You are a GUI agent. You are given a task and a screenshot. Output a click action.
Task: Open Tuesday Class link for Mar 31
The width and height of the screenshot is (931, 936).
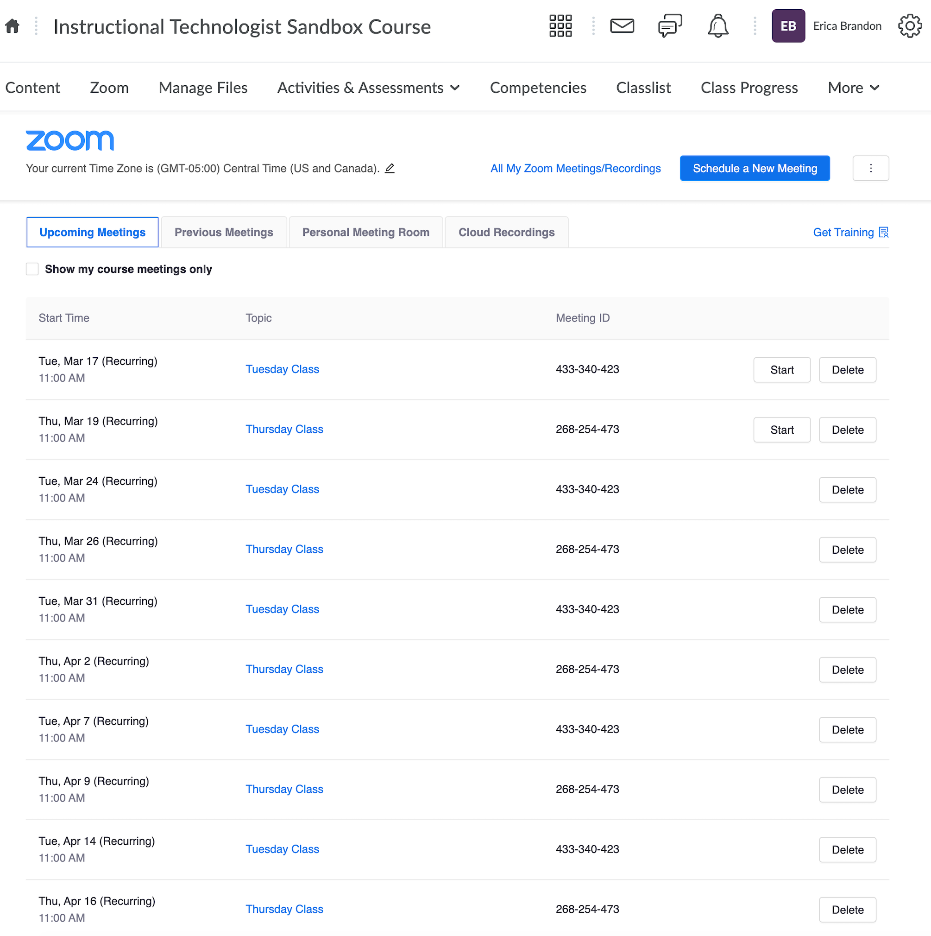[x=283, y=609]
